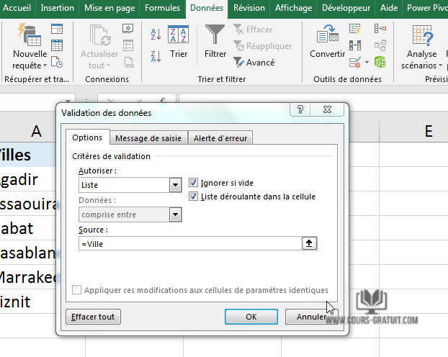This screenshot has width=448, height=357.
Task: Click in the Source input field
Action: [x=191, y=243]
